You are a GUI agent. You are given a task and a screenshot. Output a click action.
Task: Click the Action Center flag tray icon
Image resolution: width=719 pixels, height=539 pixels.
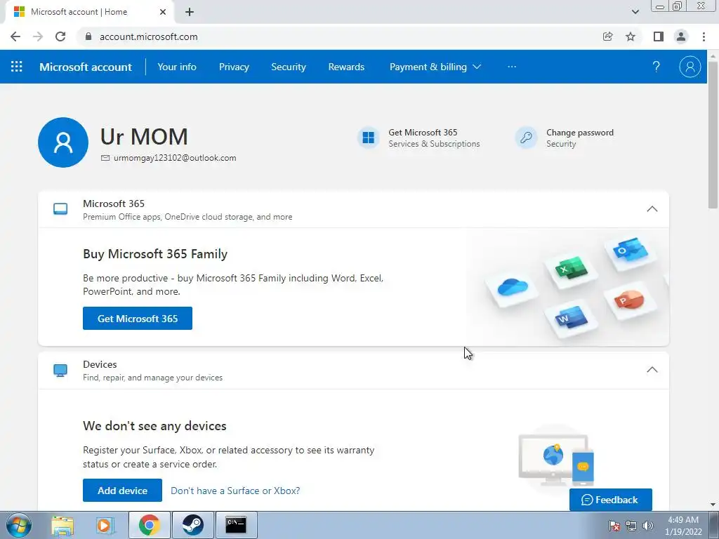[614, 526]
